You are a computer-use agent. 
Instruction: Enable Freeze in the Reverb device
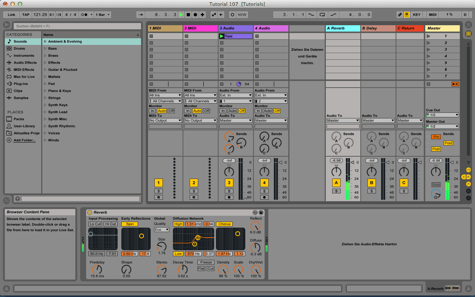tap(206, 262)
